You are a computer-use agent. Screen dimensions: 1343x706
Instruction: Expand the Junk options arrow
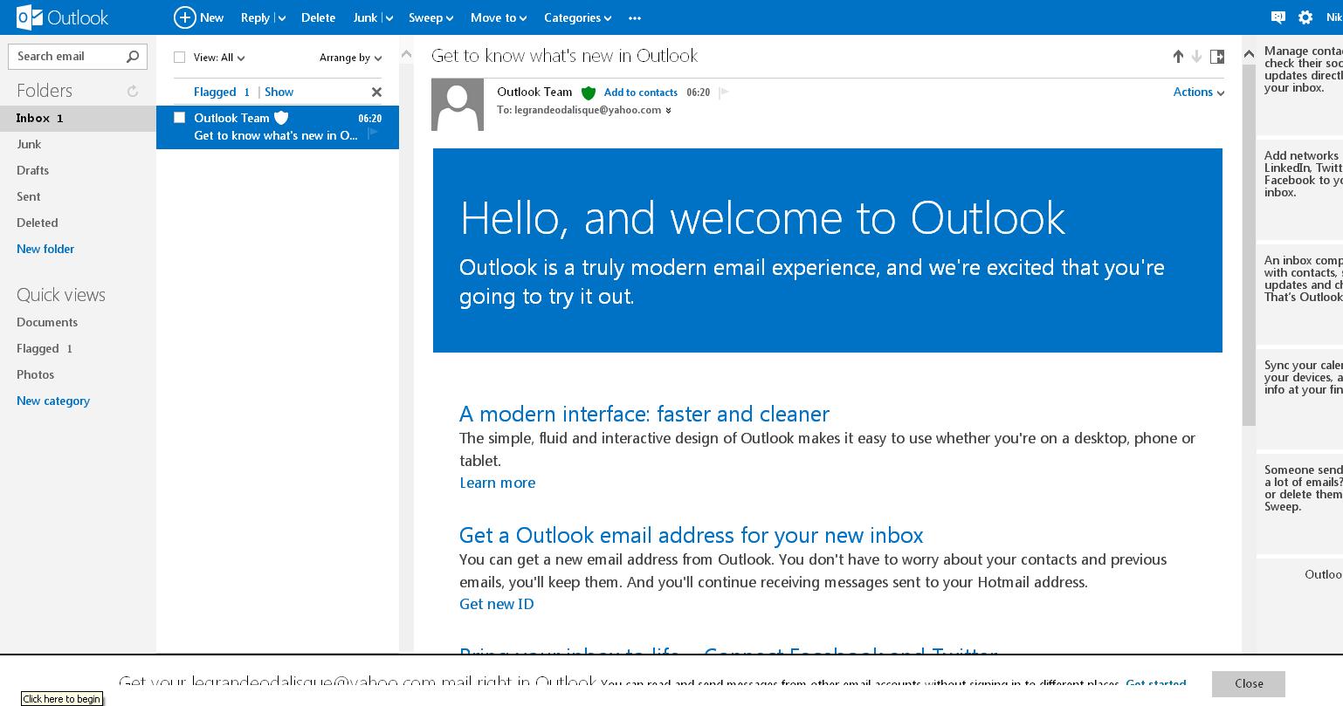coord(389,18)
